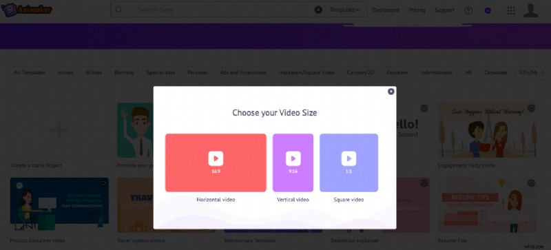Click the 'Vertical video' label
The width and height of the screenshot is (551, 250).
293,200
